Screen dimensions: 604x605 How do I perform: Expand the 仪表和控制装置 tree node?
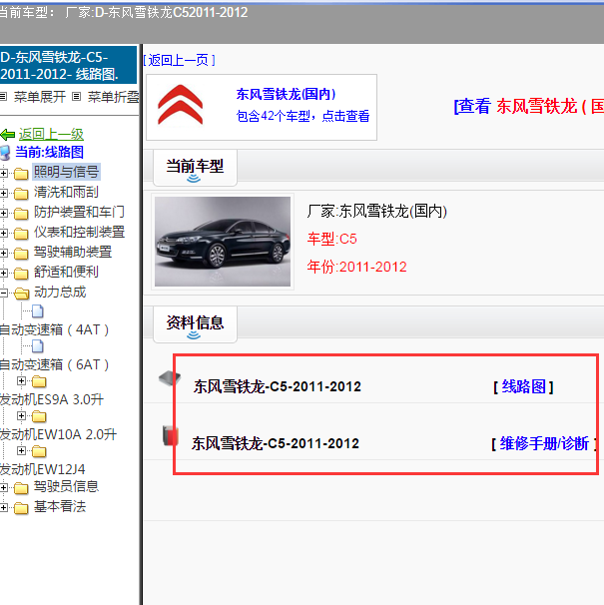click(x=3, y=233)
